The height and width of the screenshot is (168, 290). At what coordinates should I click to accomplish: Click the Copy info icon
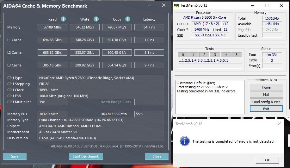[128, 19]
